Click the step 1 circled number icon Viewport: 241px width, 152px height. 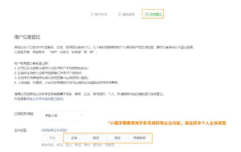[x=92, y=14]
